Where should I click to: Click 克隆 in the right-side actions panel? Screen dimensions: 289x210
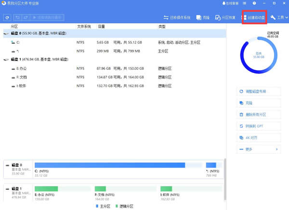(259, 103)
